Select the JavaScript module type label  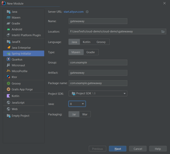click(18, 103)
